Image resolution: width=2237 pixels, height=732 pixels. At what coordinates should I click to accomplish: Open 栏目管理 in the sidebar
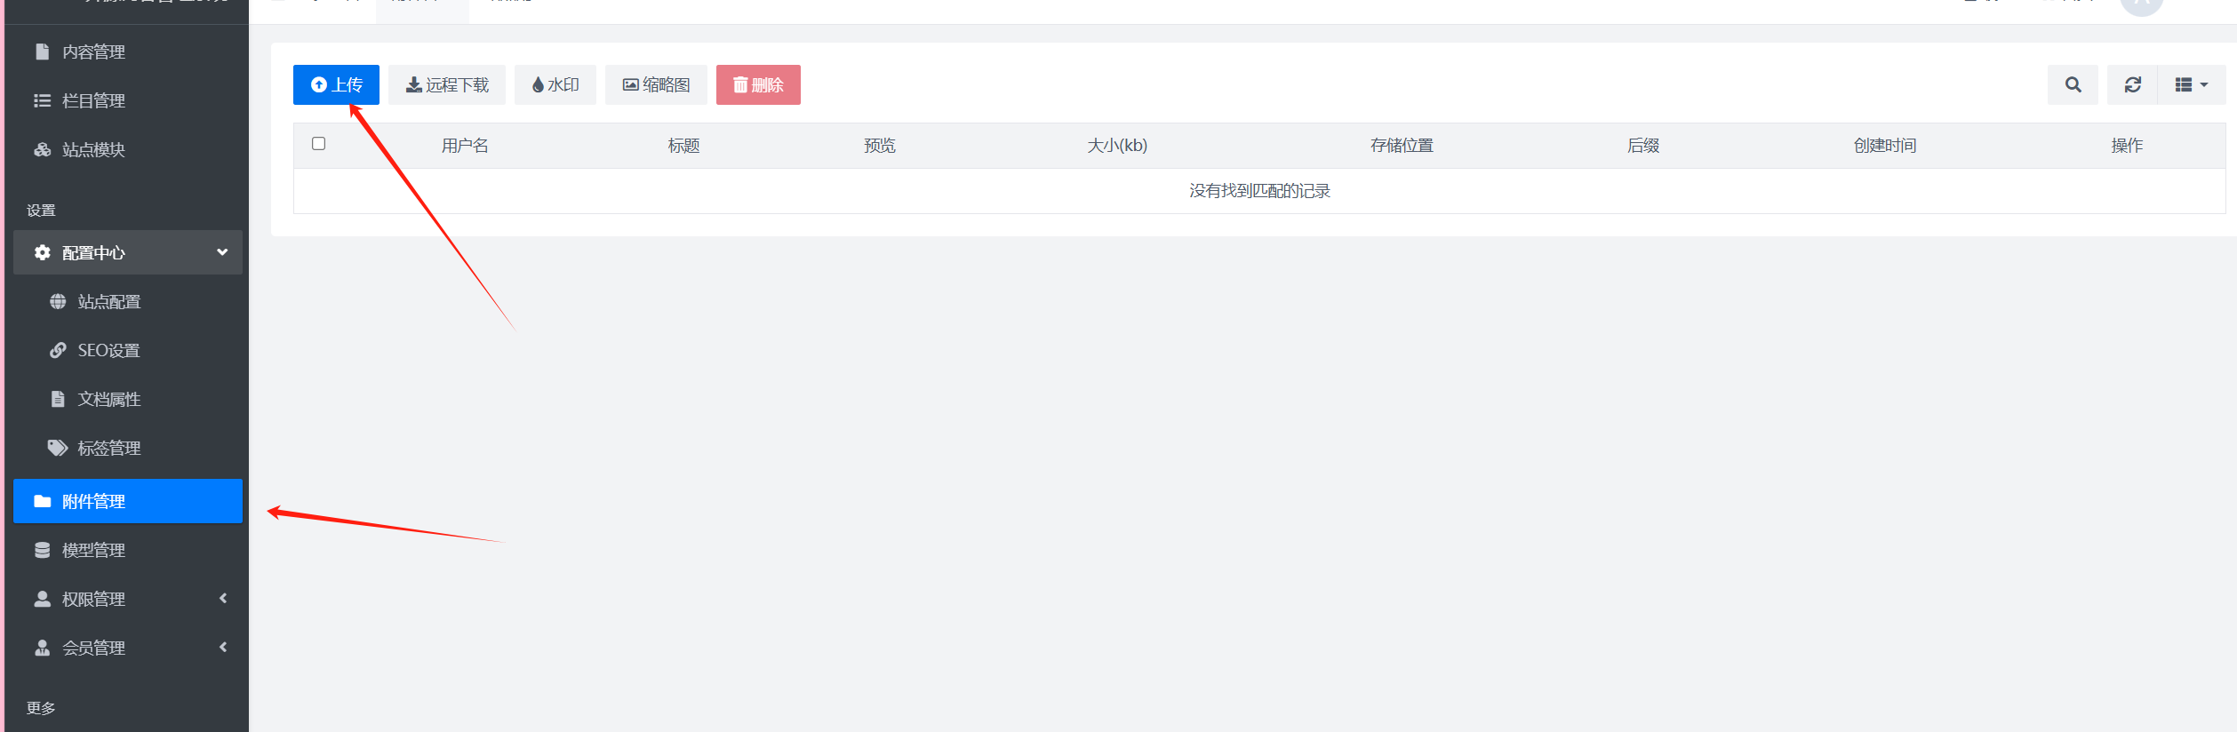click(93, 101)
